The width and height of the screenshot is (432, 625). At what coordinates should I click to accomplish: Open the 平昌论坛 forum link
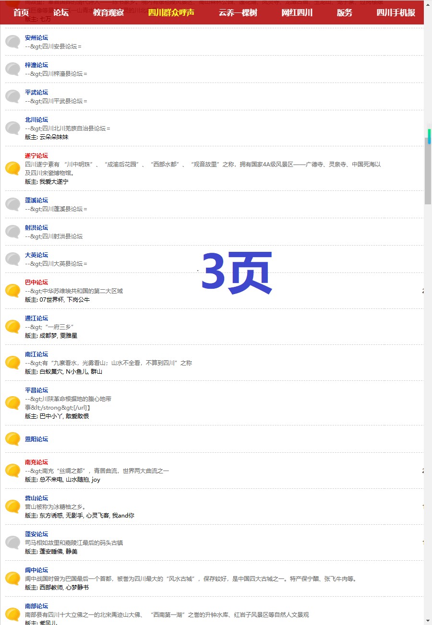pyautogui.click(x=36, y=390)
